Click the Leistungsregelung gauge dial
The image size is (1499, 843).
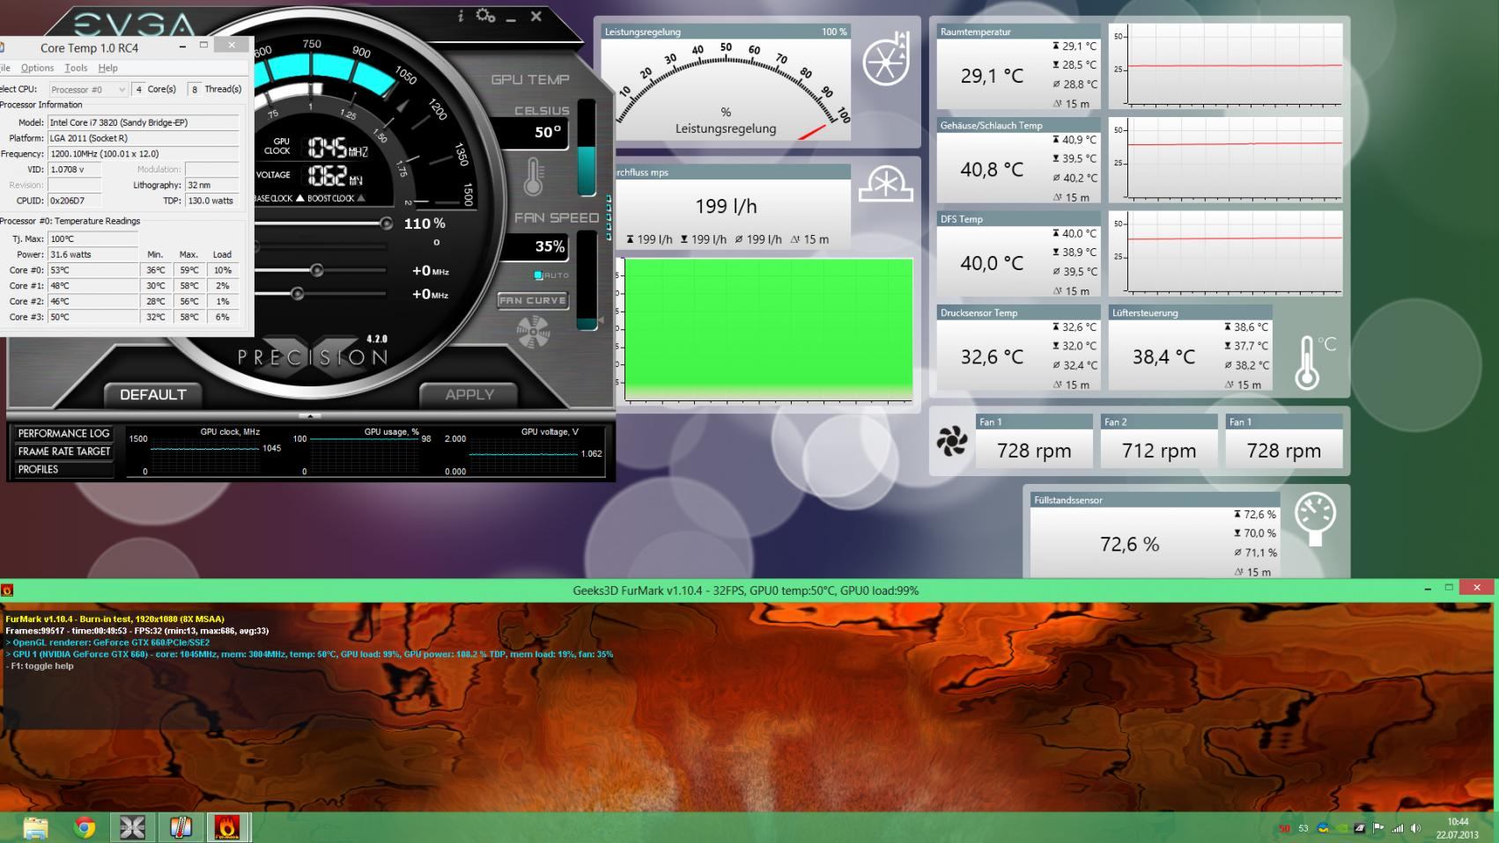[727, 88]
